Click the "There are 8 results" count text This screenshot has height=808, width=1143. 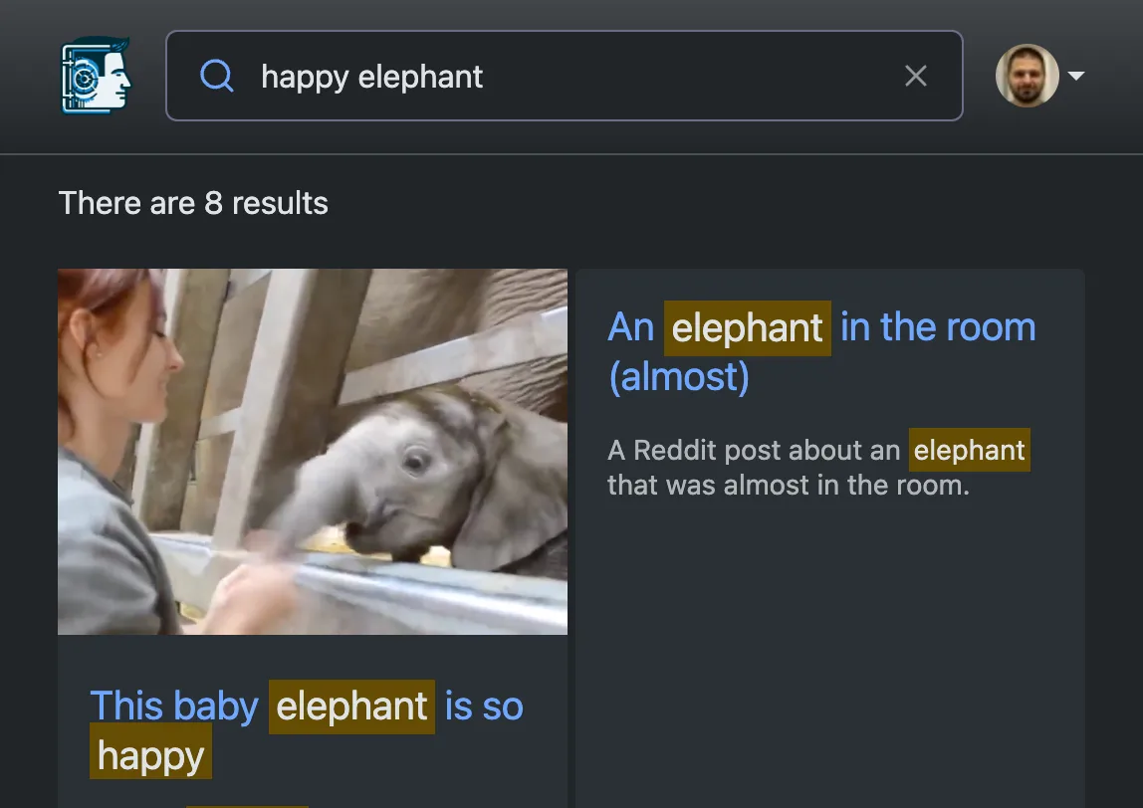[193, 203]
